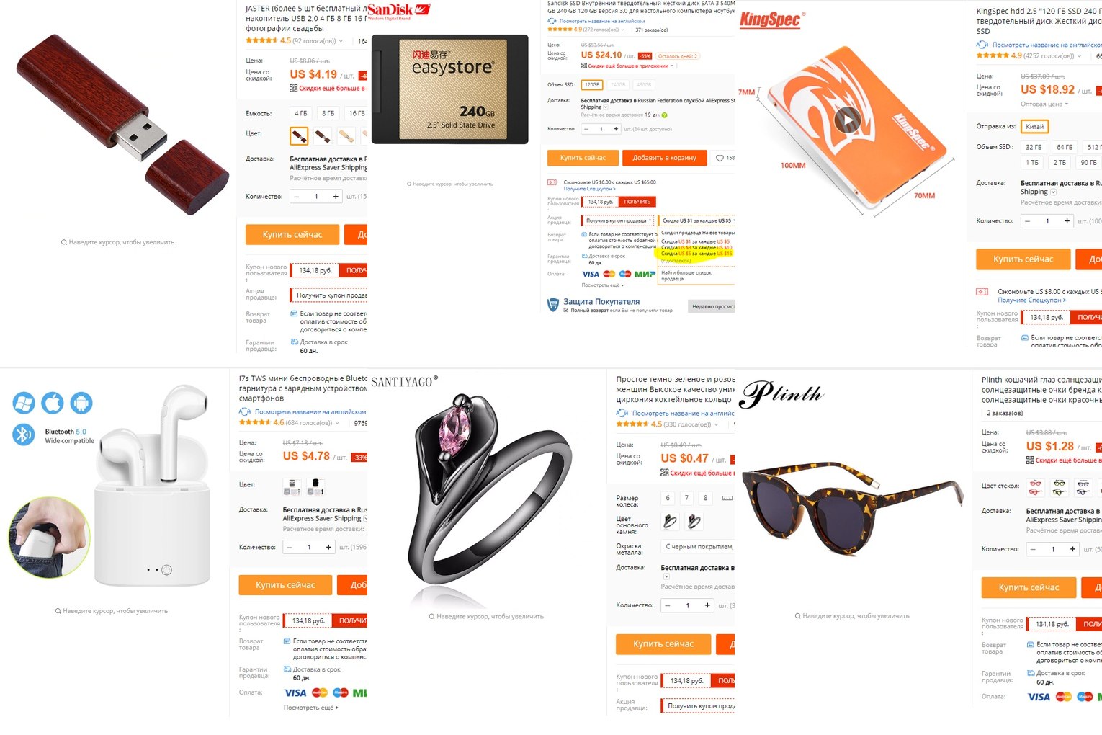1102x735 pixels.
Task: Click the heart wishlist icon showing 158
Action: pyautogui.click(x=720, y=158)
